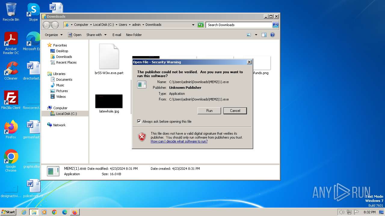
Task: Cancel the Open File security warning
Action: point(235,111)
